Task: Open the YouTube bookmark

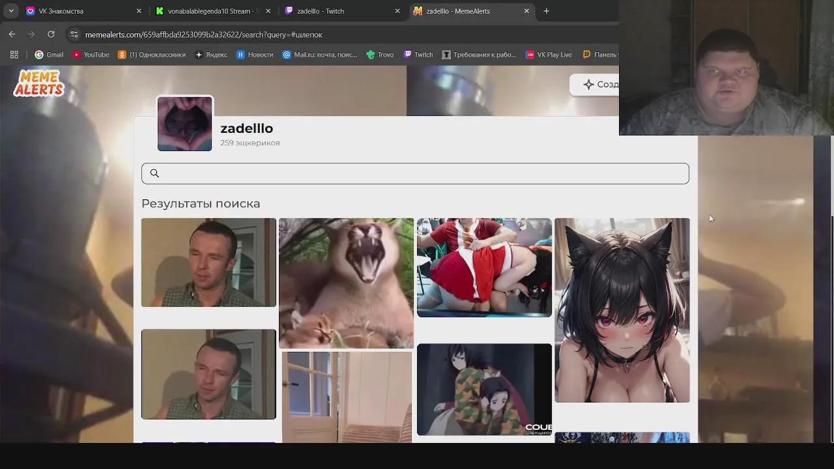Action: pyautogui.click(x=91, y=55)
